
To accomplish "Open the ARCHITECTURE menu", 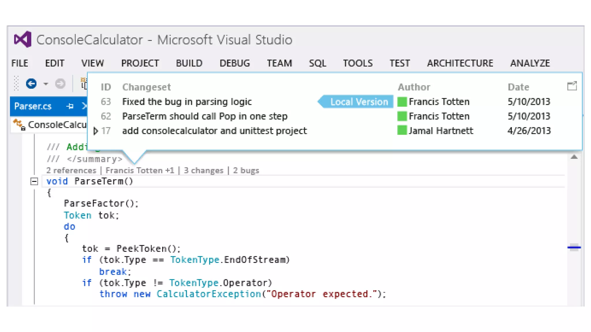I will coord(460,63).
